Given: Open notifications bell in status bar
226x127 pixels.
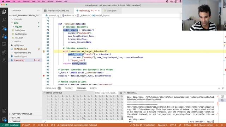Looking at the screenshot, I should [x=222, y=125].
